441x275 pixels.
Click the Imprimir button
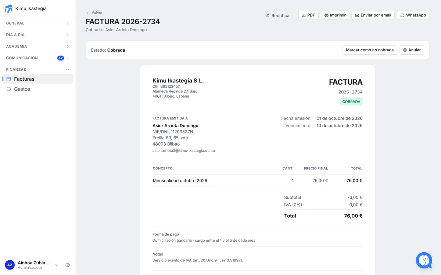pos(335,15)
